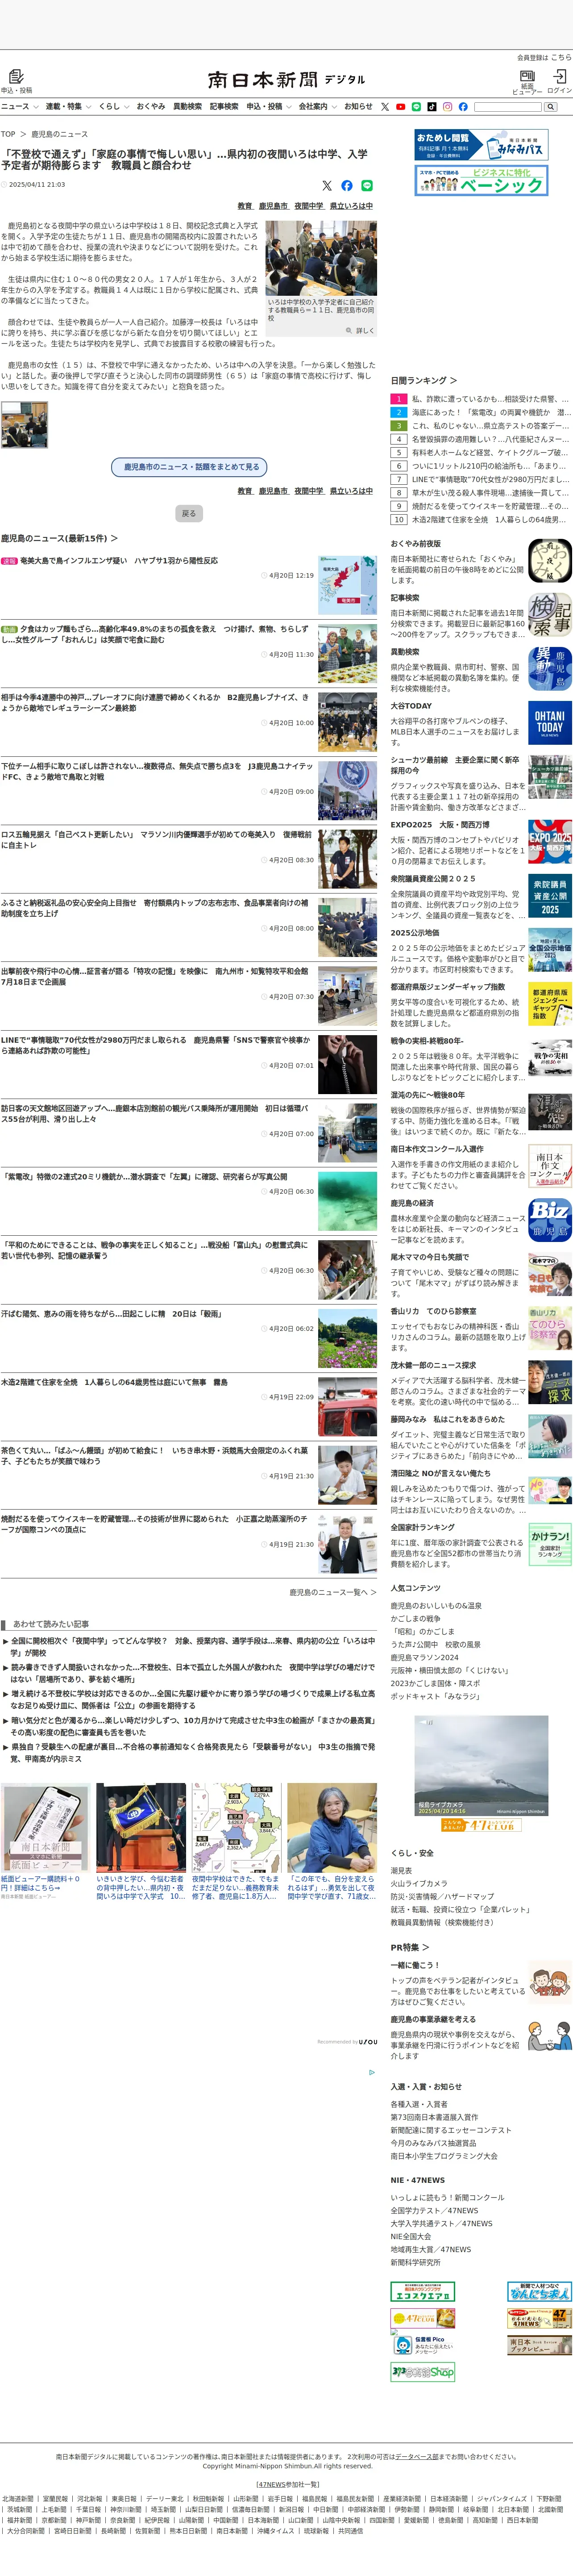Click the 夢美館Shop banner at bottom

click(x=422, y=2372)
